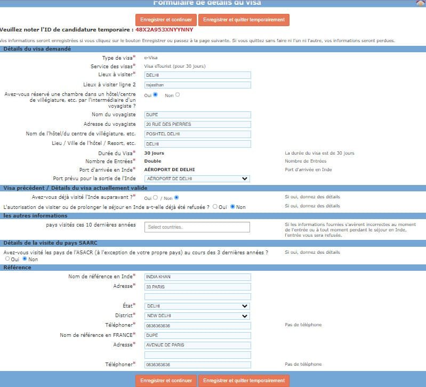Screen dimensions: 426x387
Task: Click the '30 jours' visa duration value
Action: pyautogui.click(x=154, y=153)
